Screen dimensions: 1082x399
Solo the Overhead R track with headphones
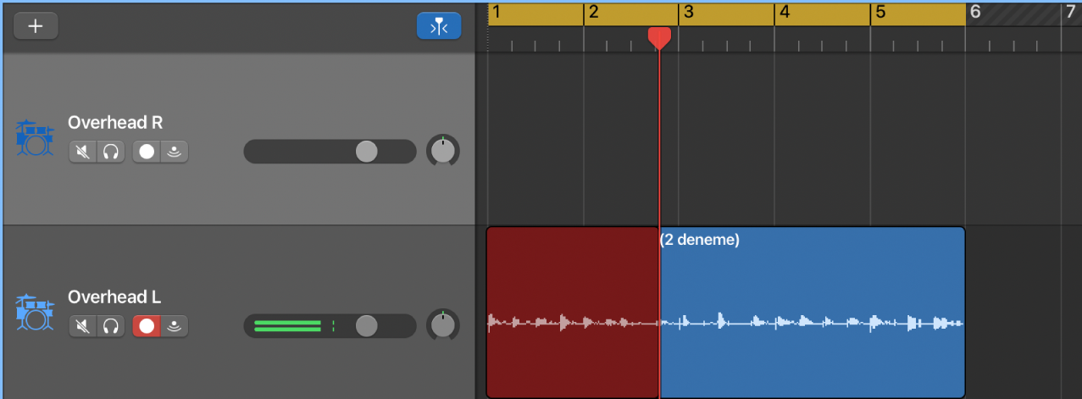(x=111, y=152)
